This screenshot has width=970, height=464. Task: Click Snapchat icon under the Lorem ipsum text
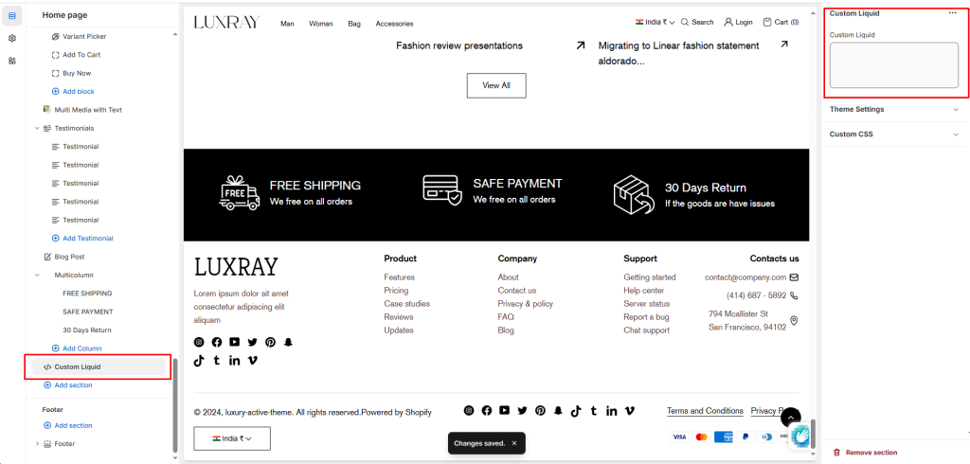[288, 342]
